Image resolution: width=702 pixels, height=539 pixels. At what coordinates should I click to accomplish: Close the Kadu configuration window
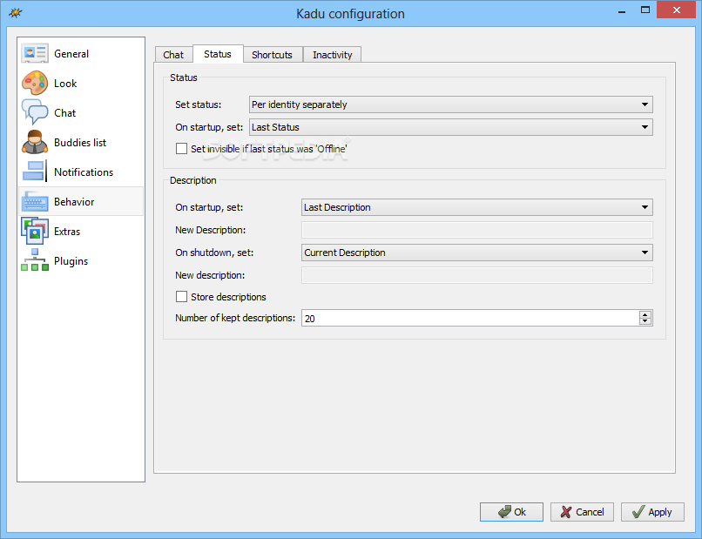point(677,10)
